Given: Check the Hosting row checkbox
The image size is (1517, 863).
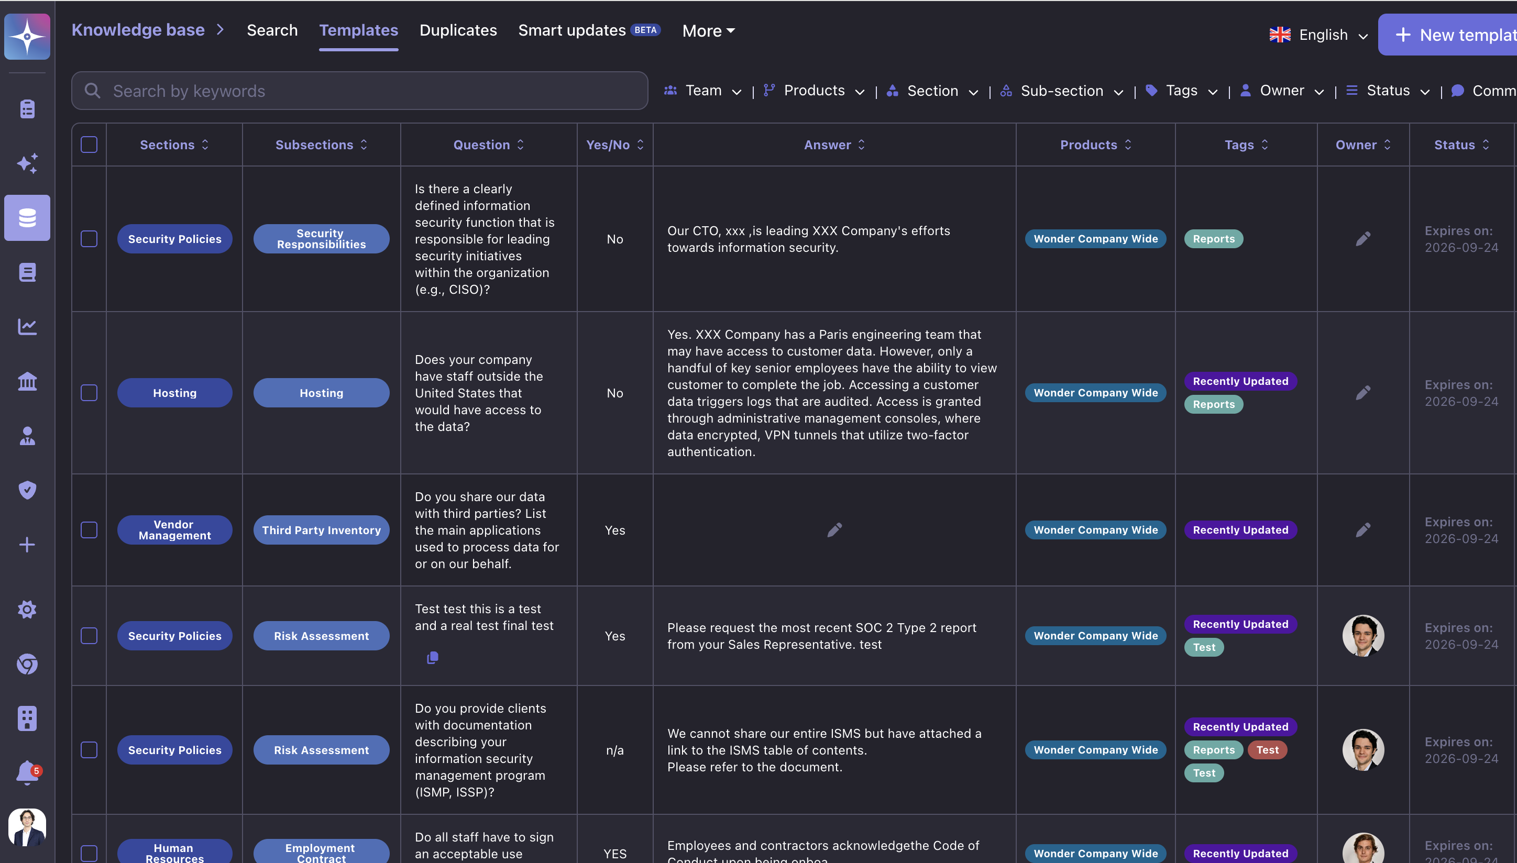Looking at the screenshot, I should [89, 393].
